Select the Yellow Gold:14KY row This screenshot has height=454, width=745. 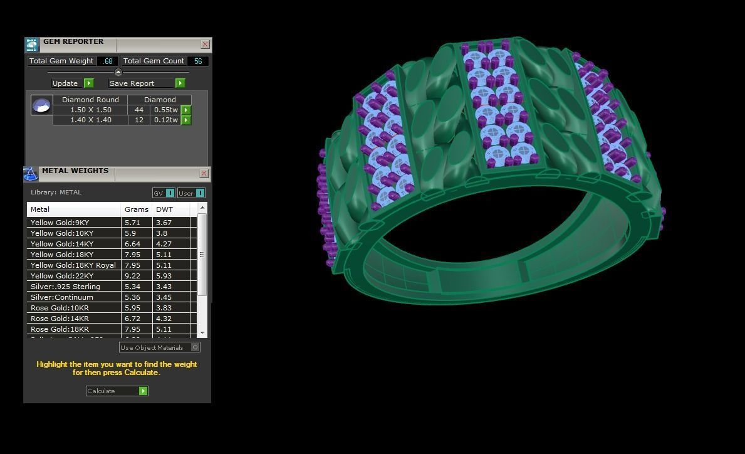pyautogui.click(x=112, y=244)
